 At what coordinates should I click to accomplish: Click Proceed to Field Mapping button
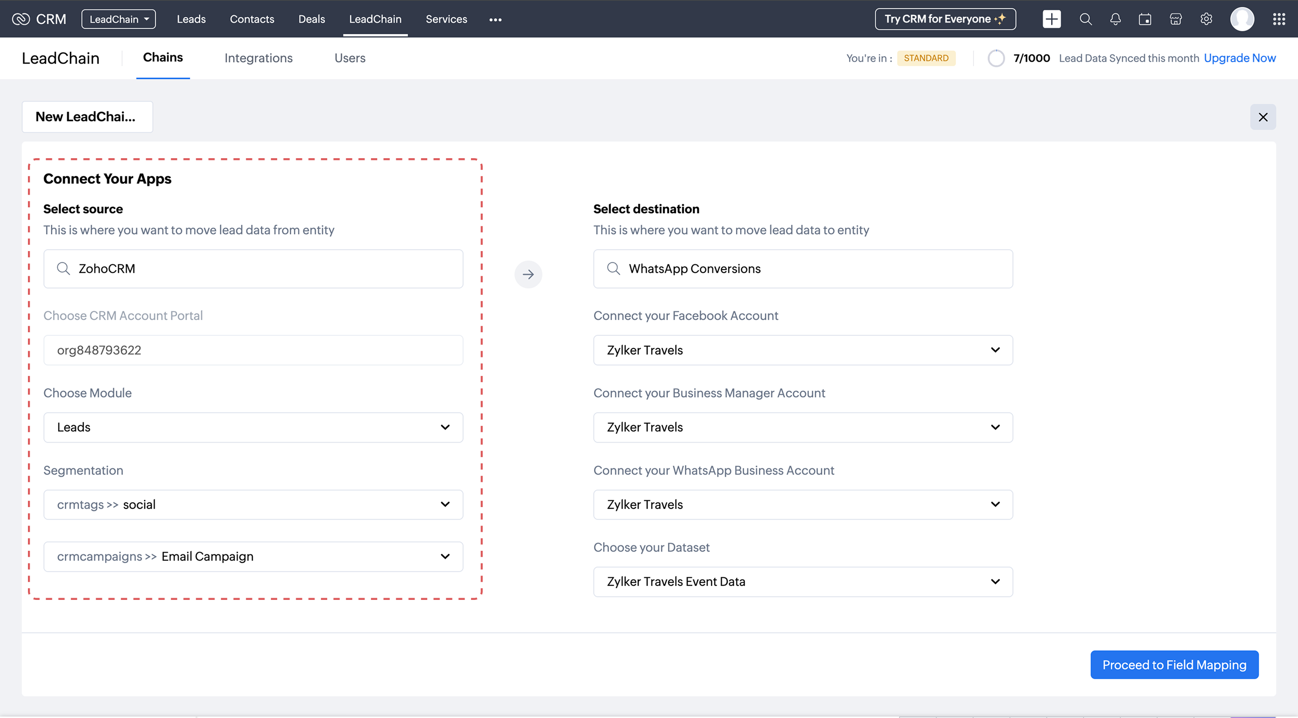coord(1174,665)
